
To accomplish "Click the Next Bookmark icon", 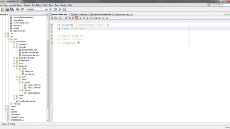I will (x=88, y=18).
